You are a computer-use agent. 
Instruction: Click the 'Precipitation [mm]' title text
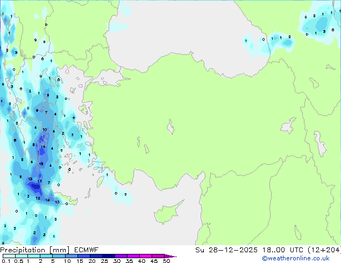click(35, 250)
